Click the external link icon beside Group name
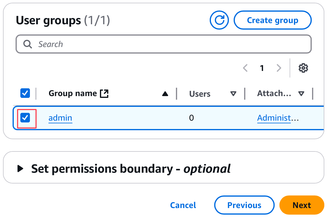Viewport: 327px width, 223px height. point(104,94)
